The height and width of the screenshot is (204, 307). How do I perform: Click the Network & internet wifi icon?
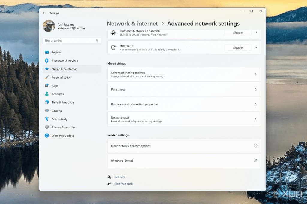point(47,69)
